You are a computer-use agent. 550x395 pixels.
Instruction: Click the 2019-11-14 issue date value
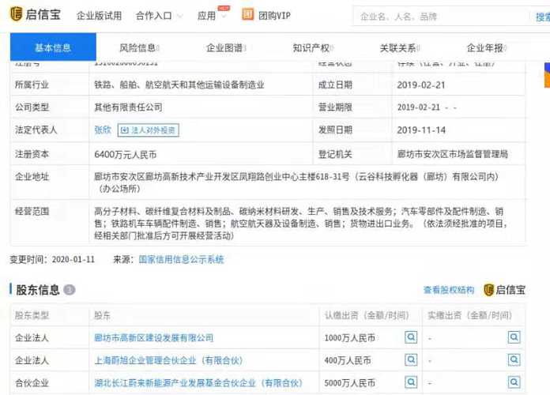[x=421, y=130]
